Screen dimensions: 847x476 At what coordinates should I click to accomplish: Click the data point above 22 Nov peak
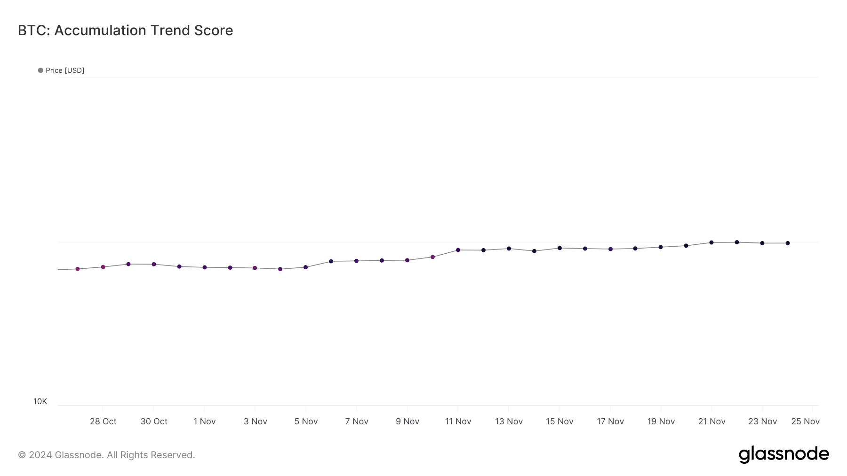coord(737,242)
